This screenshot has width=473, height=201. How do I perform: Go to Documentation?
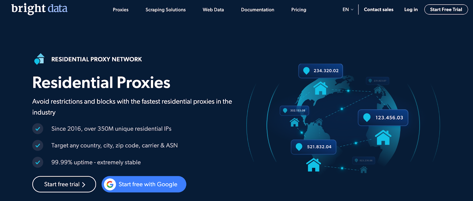257,10
